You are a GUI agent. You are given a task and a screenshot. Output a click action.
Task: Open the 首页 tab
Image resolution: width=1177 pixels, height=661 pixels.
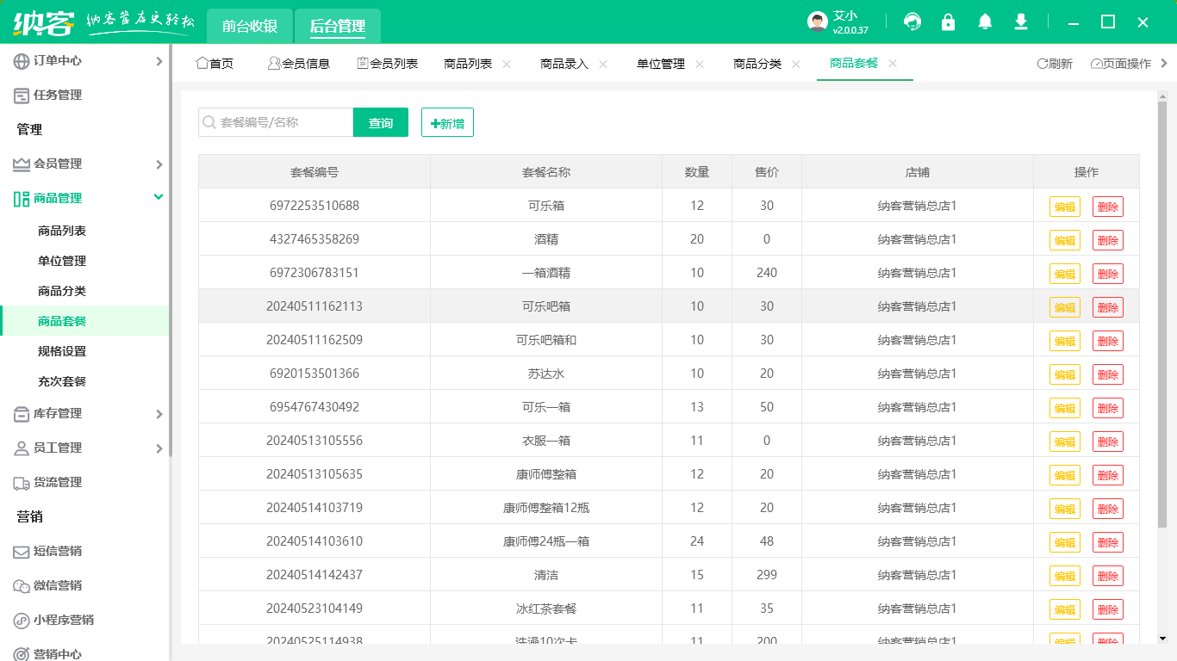(x=215, y=64)
